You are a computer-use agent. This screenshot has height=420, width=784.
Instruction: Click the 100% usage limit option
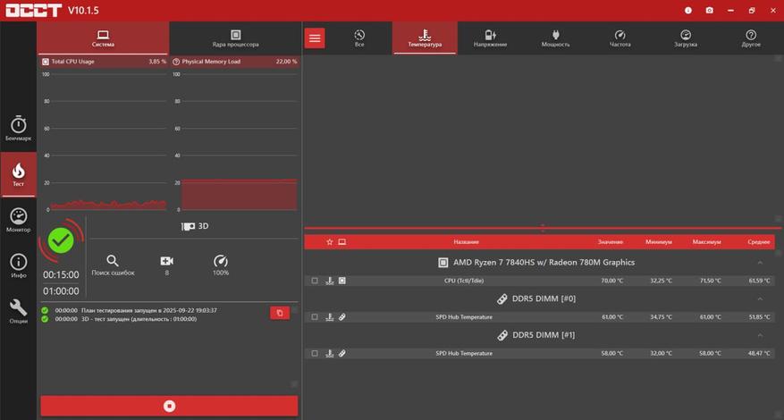(221, 265)
